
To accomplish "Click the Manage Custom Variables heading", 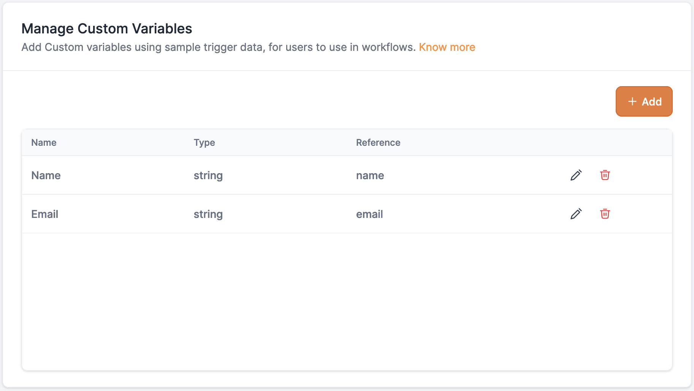I will click(107, 29).
